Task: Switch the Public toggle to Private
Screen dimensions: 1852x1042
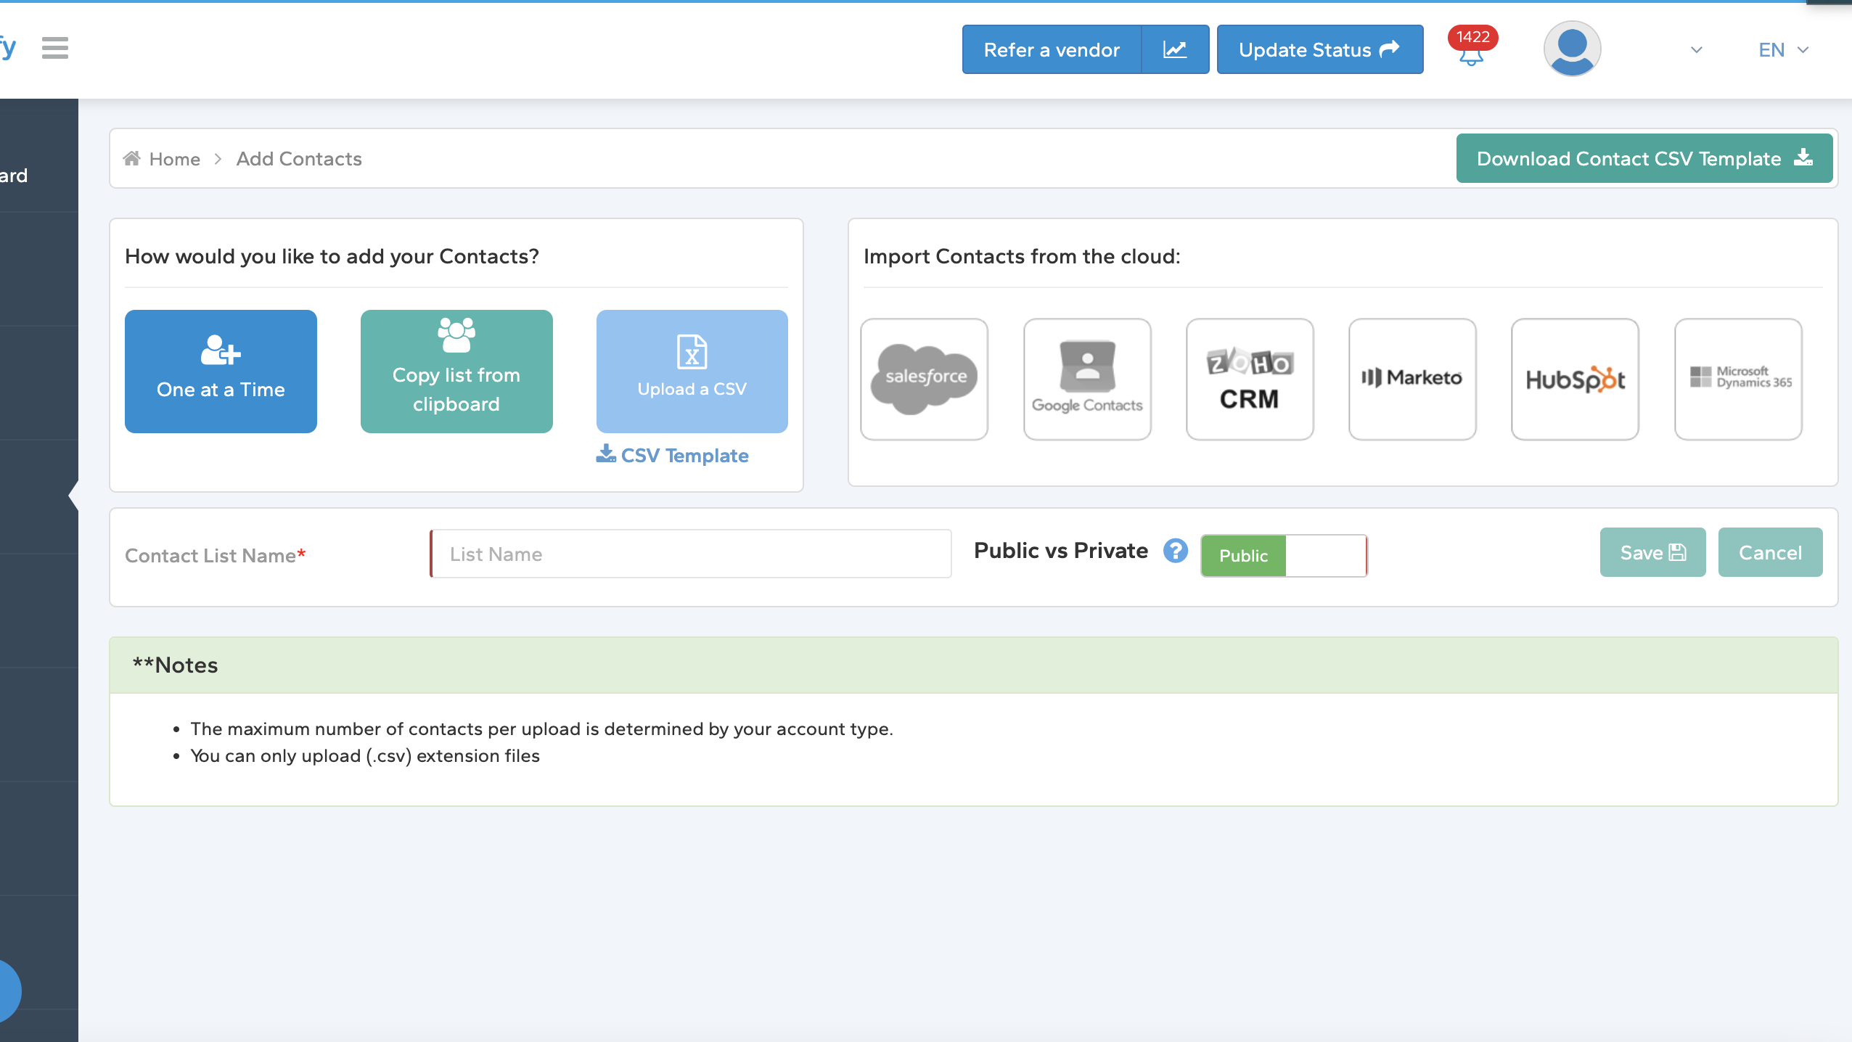Action: (x=1325, y=555)
